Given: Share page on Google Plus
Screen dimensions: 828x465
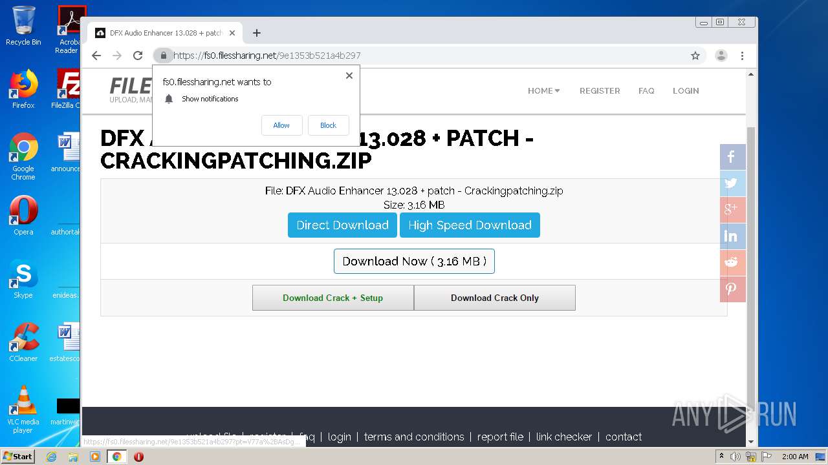Looking at the screenshot, I should 732,210.
